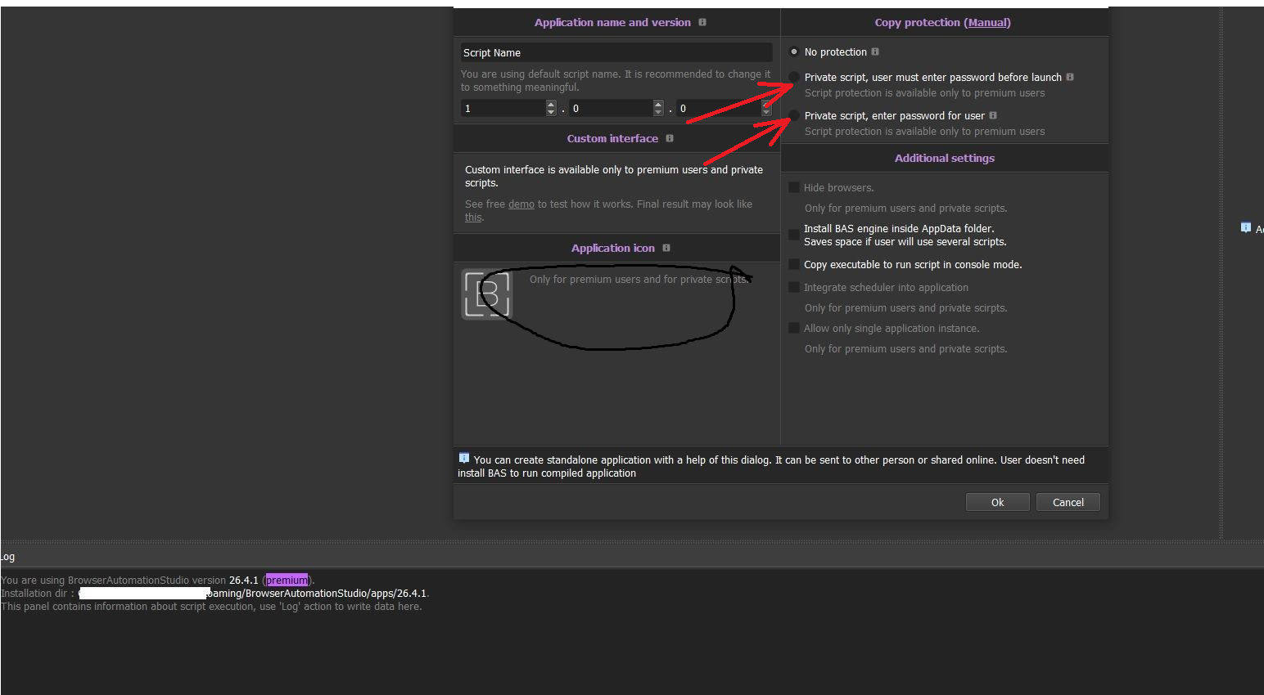Click the info icon next to Custom interface
The height and width of the screenshot is (695, 1264).
pos(670,138)
